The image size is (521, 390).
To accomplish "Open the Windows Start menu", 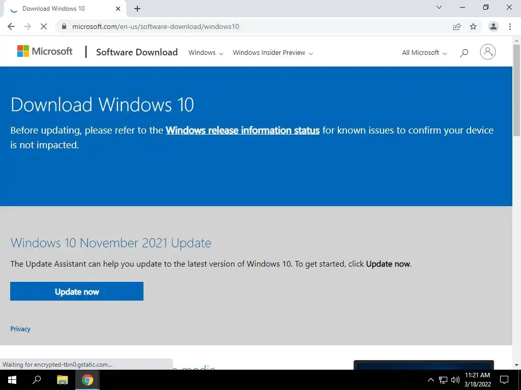I will [x=12, y=380].
